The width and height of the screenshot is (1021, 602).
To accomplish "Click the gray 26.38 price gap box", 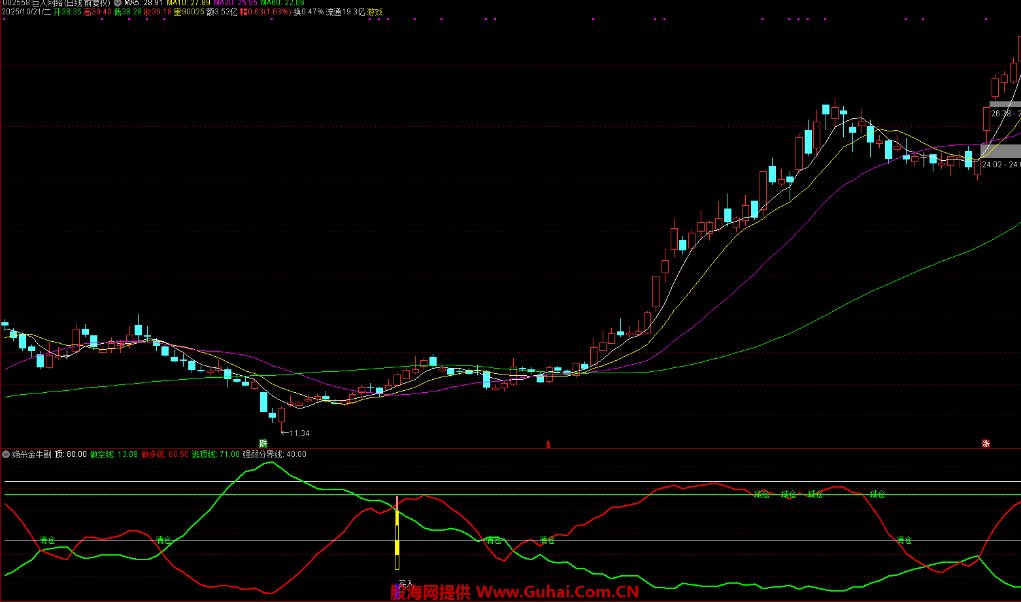I will coord(1004,113).
